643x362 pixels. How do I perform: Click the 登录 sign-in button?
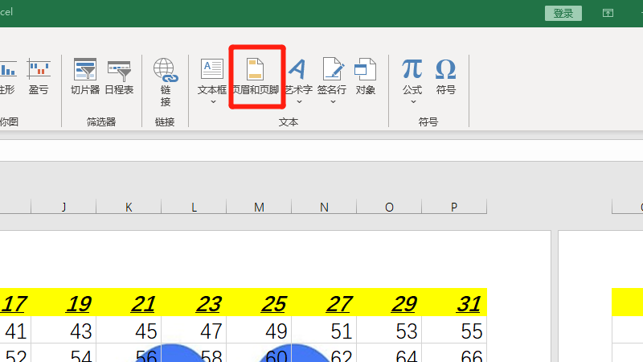[563, 13]
